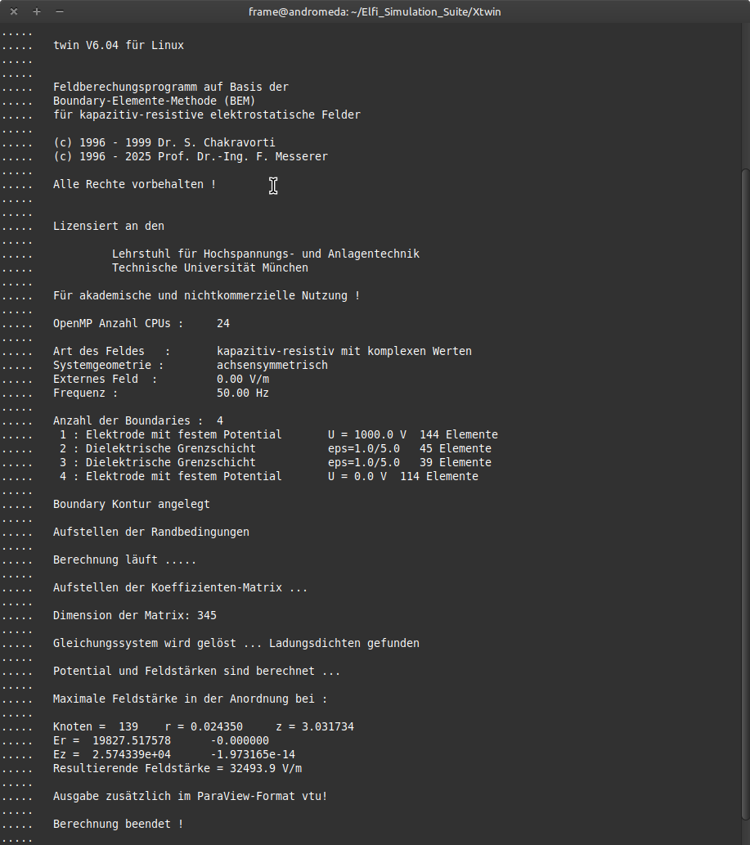Image resolution: width=750 pixels, height=845 pixels.
Task: Click the frequency value '50.00 Hz'
Action: [243, 393]
